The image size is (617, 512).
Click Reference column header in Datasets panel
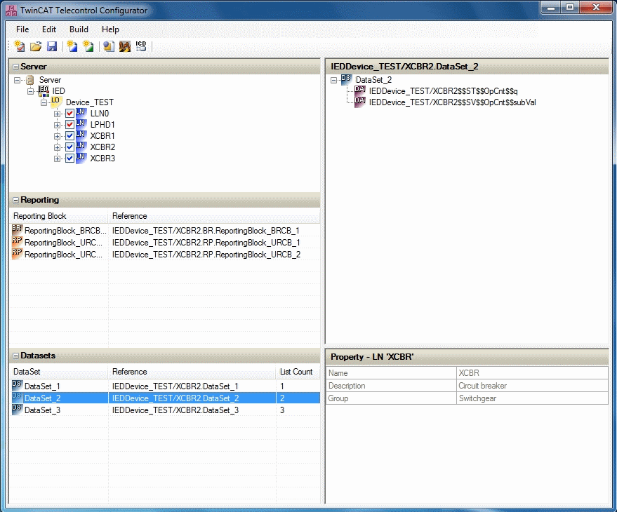pyautogui.click(x=192, y=372)
